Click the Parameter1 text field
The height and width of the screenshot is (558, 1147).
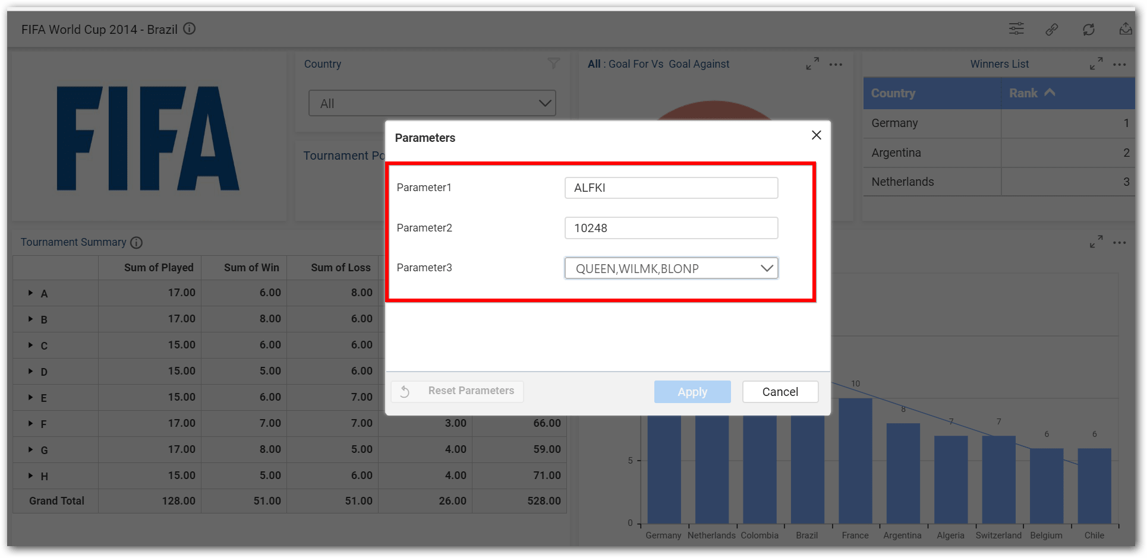[670, 188]
